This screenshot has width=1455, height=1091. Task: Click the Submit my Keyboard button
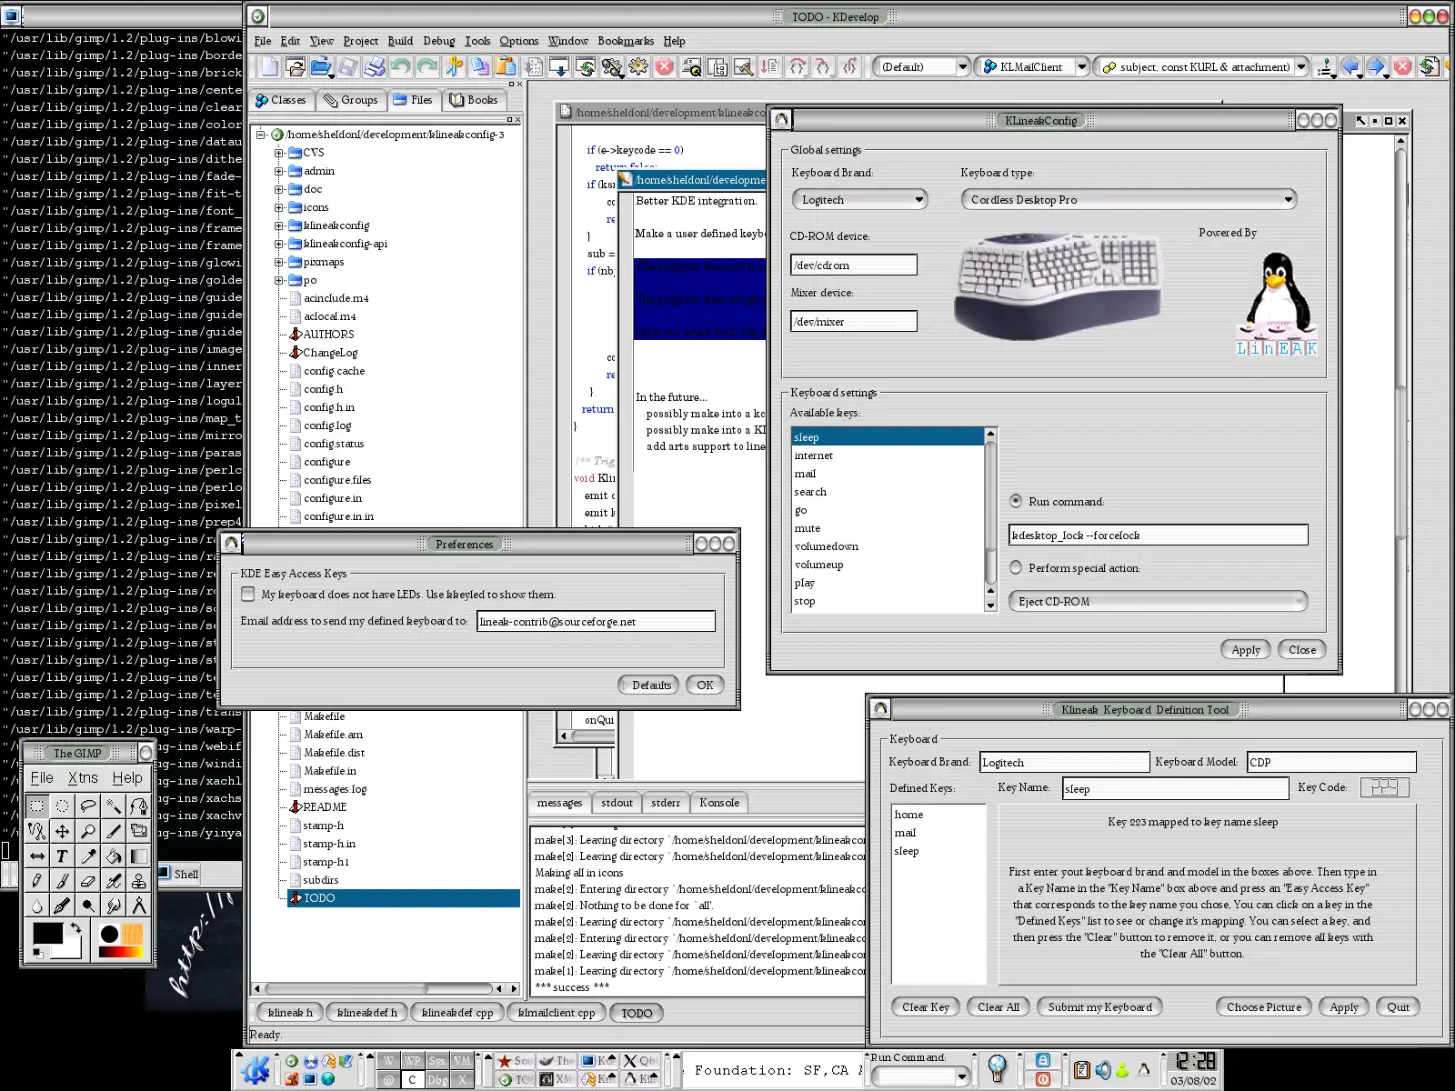pos(1099,1007)
